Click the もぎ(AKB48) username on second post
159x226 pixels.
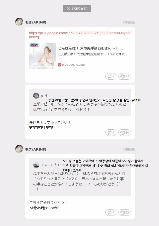point(36,149)
